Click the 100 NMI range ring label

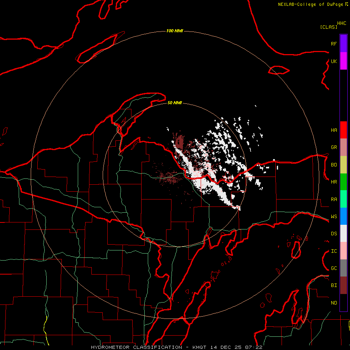point(175,31)
